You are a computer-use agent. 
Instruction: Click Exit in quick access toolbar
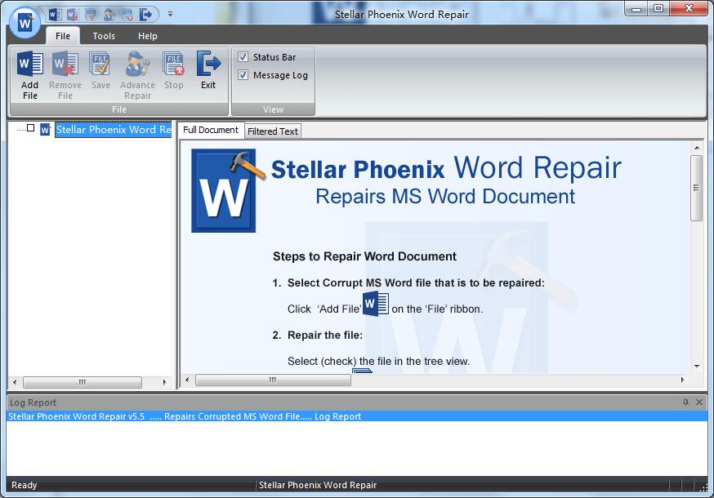point(145,15)
